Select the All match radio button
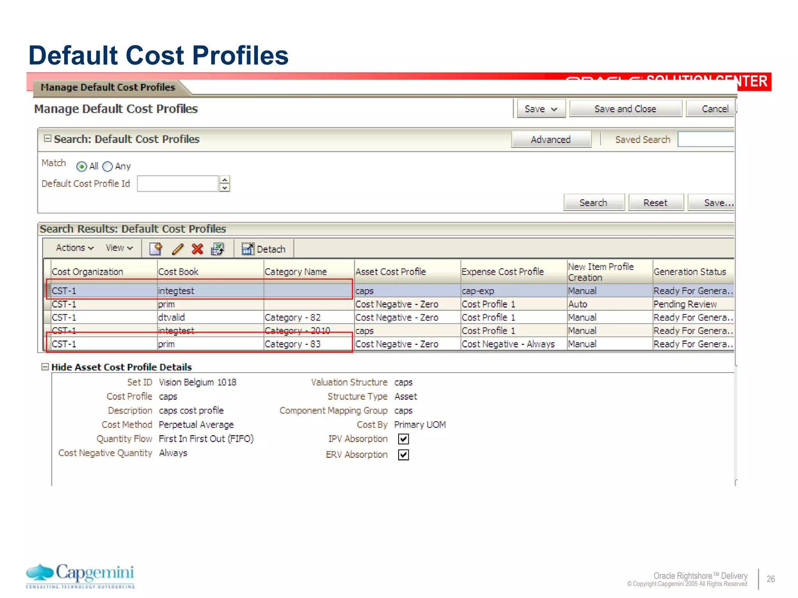Image resolution: width=798 pixels, height=598 pixels. (x=81, y=167)
